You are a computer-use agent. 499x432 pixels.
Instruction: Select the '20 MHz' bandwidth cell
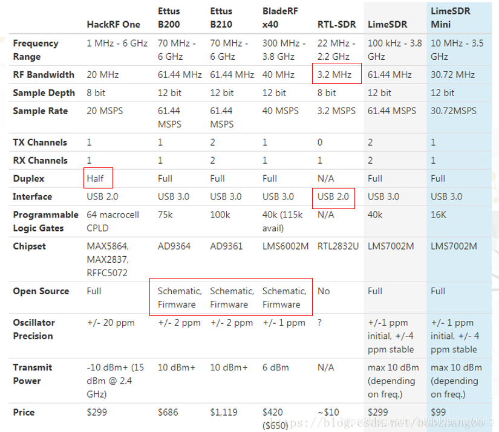pyautogui.click(x=103, y=75)
